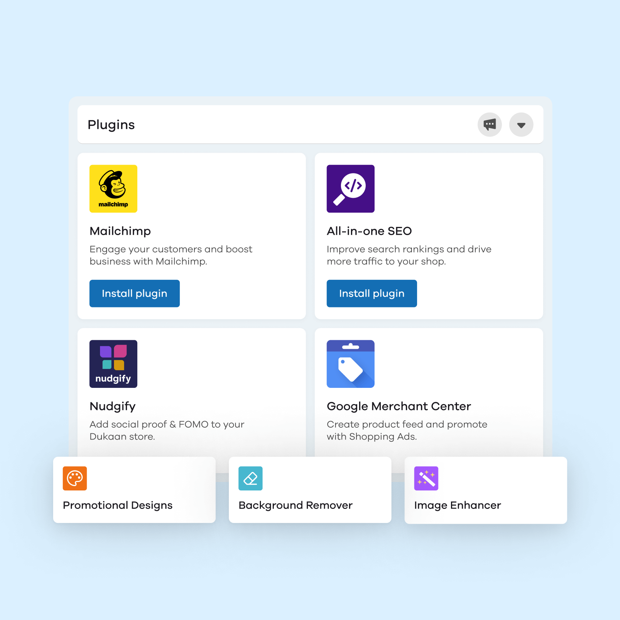This screenshot has width=620, height=620.
Task: Select the Promotional Designs palette icon
Action: [74, 478]
